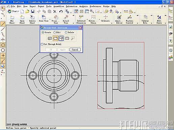Expand the Start dropdown menu
Image resolution: width=174 pixels, height=130 pixels.
coord(13,11)
